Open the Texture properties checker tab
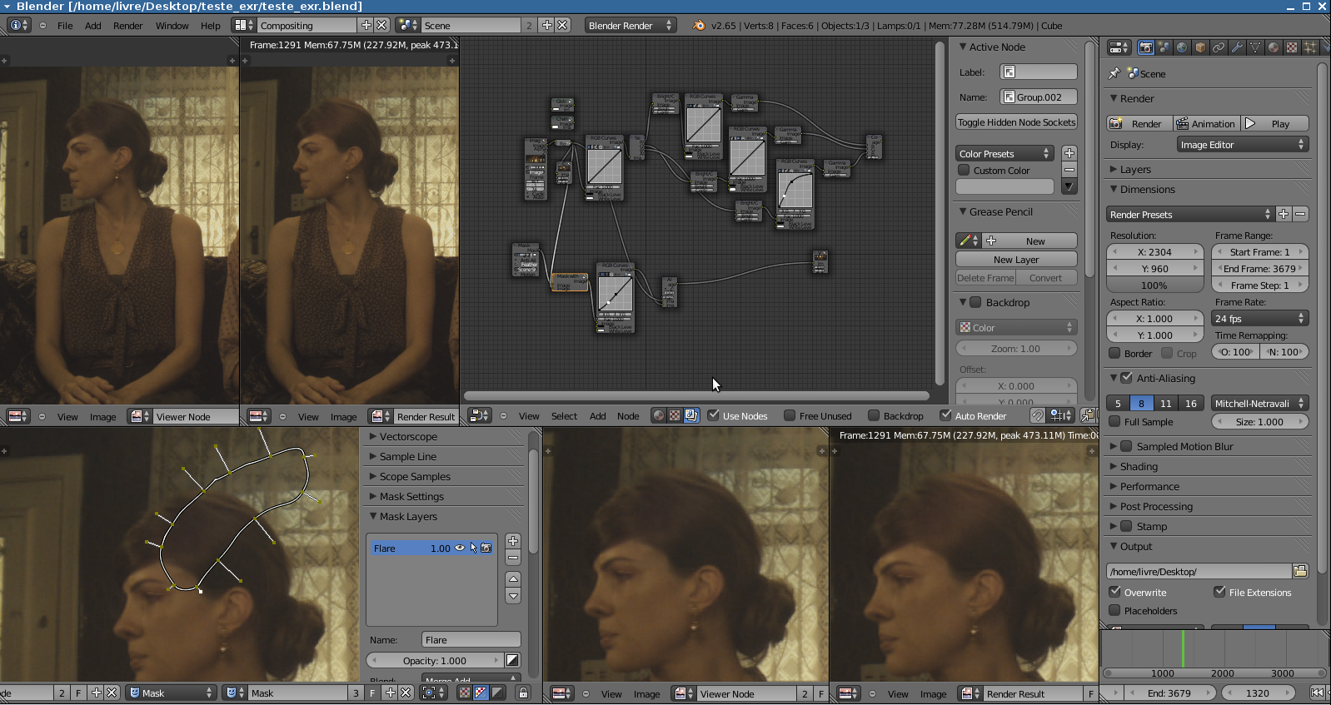This screenshot has width=1331, height=705. coord(1292,47)
